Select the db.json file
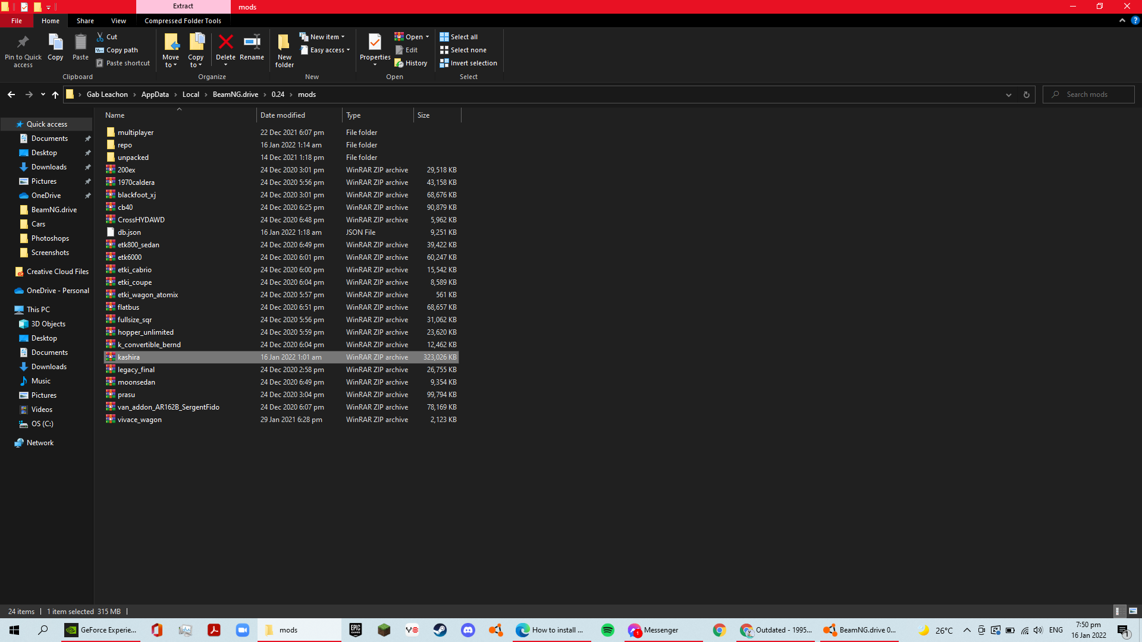This screenshot has height=642, width=1142. (281, 232)
